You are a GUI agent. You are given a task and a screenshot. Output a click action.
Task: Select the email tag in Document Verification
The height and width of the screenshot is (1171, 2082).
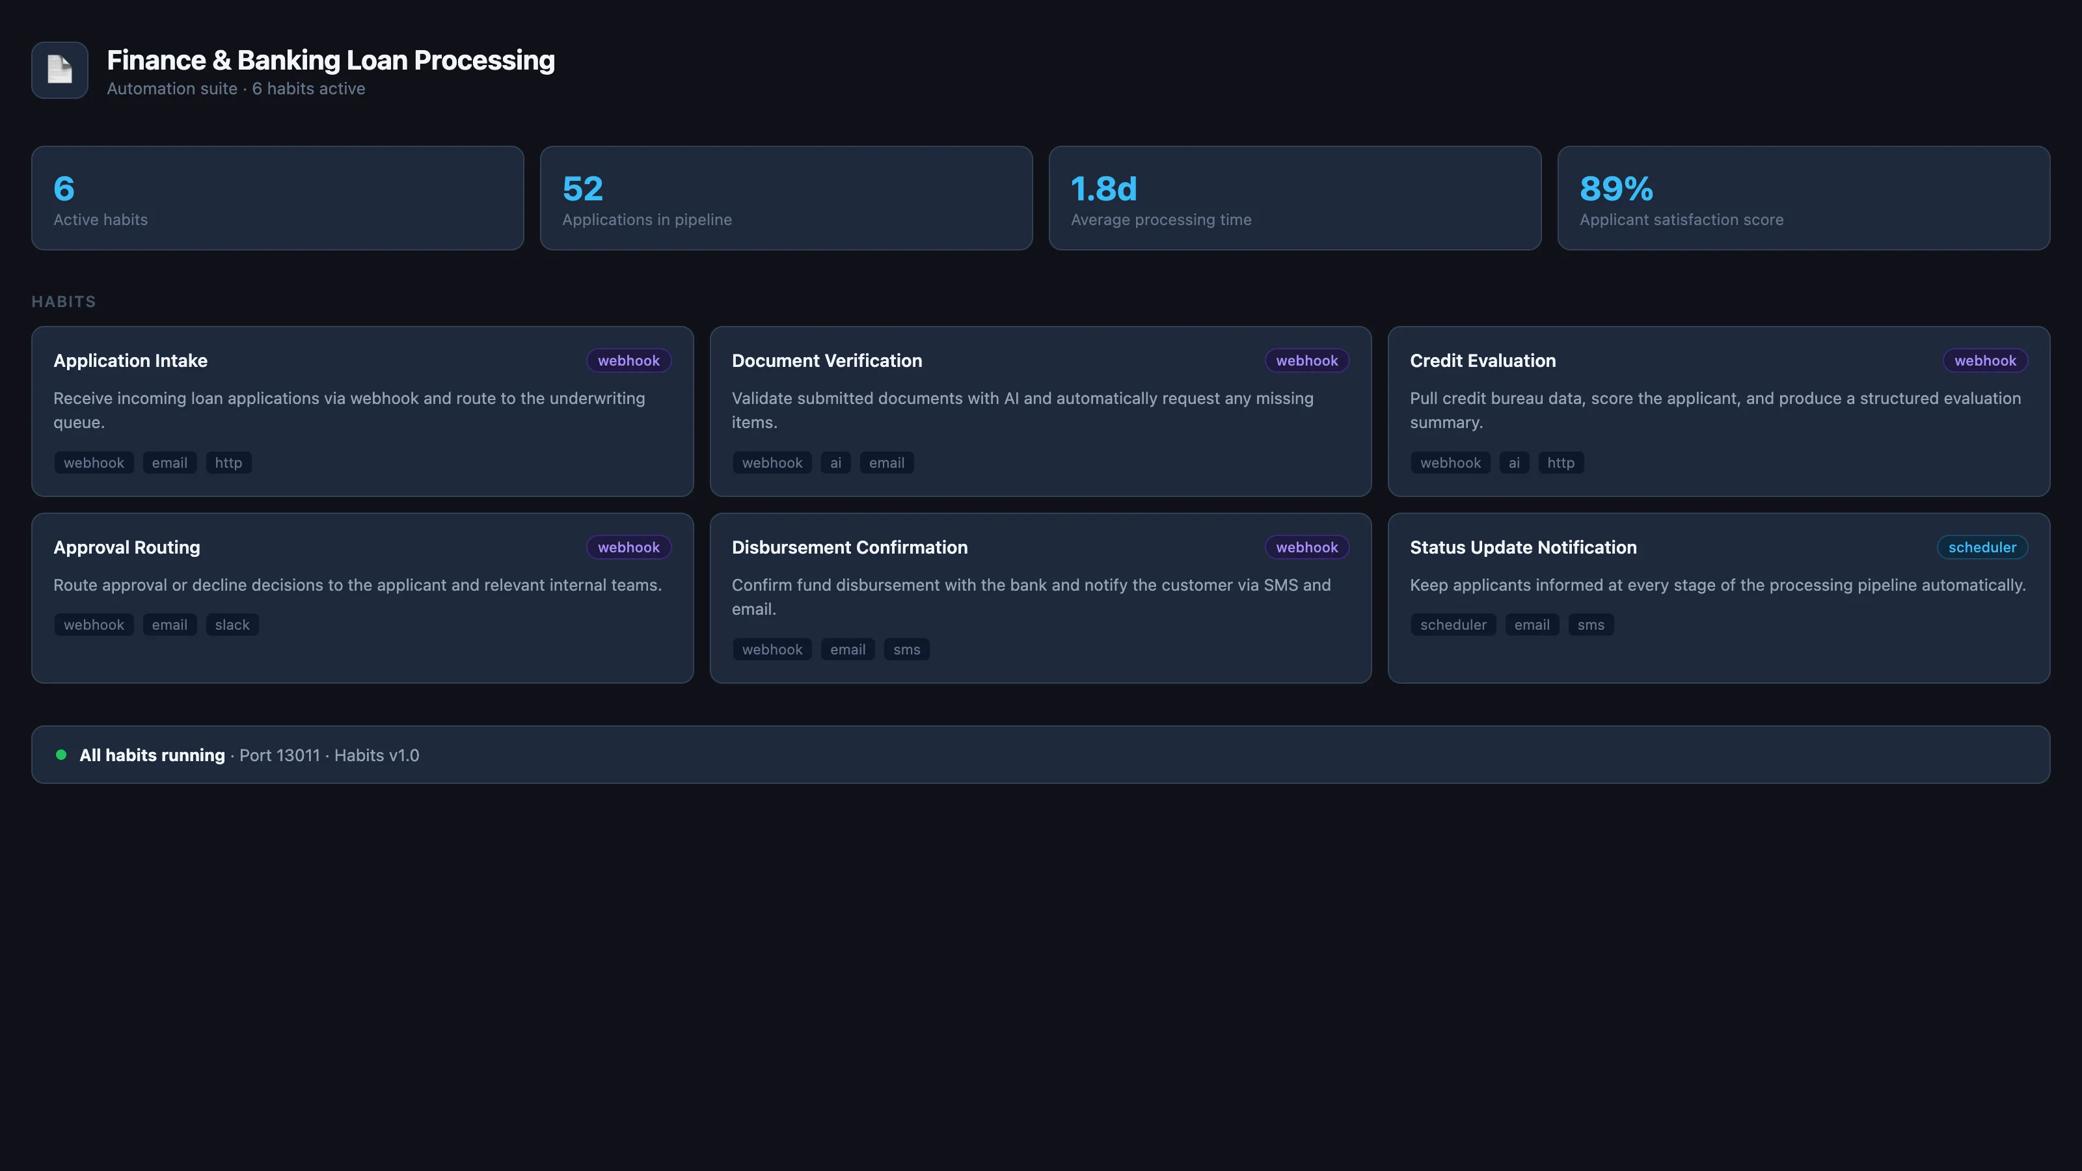point(887,463)
